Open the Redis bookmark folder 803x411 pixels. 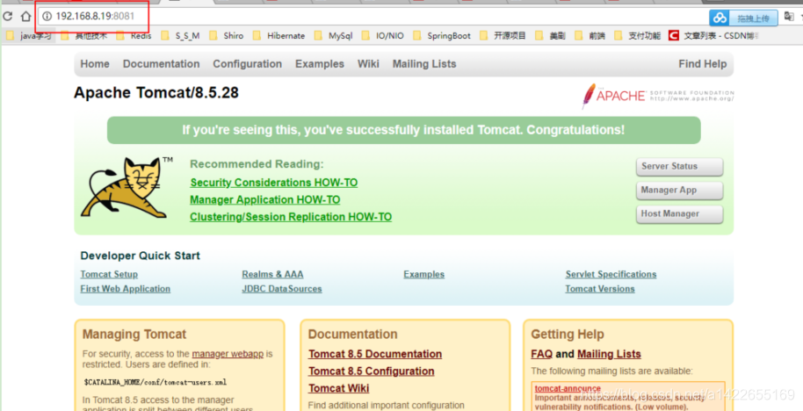coord(134,36)
